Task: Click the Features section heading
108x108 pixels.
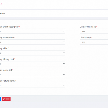Action: tap(2, 13)
